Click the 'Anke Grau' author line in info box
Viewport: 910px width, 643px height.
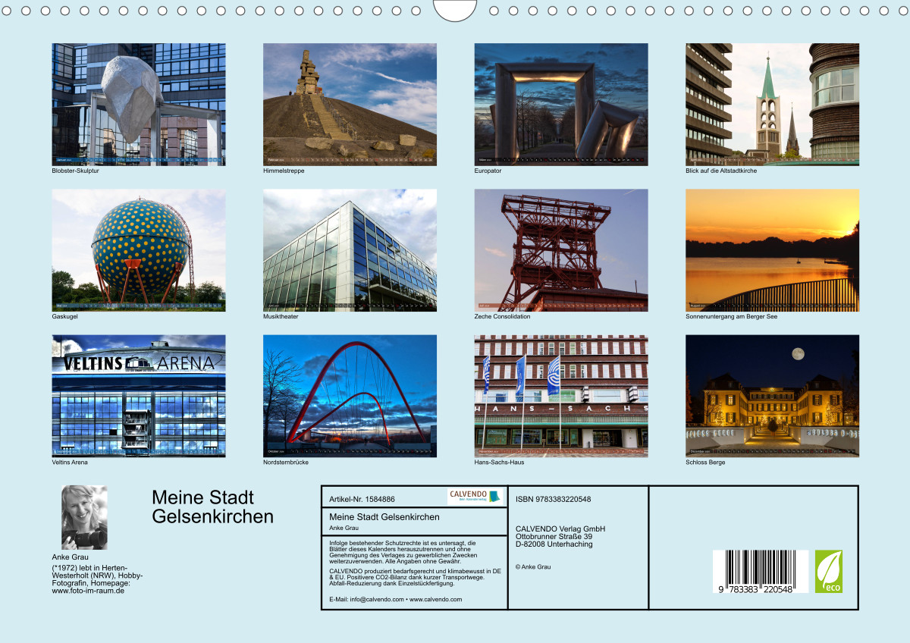pyautogui.click(x=344, y=528)
